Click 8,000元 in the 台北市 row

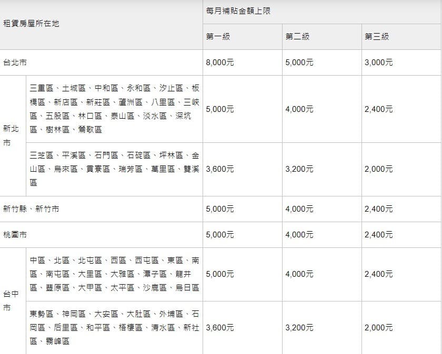(220, 63)
